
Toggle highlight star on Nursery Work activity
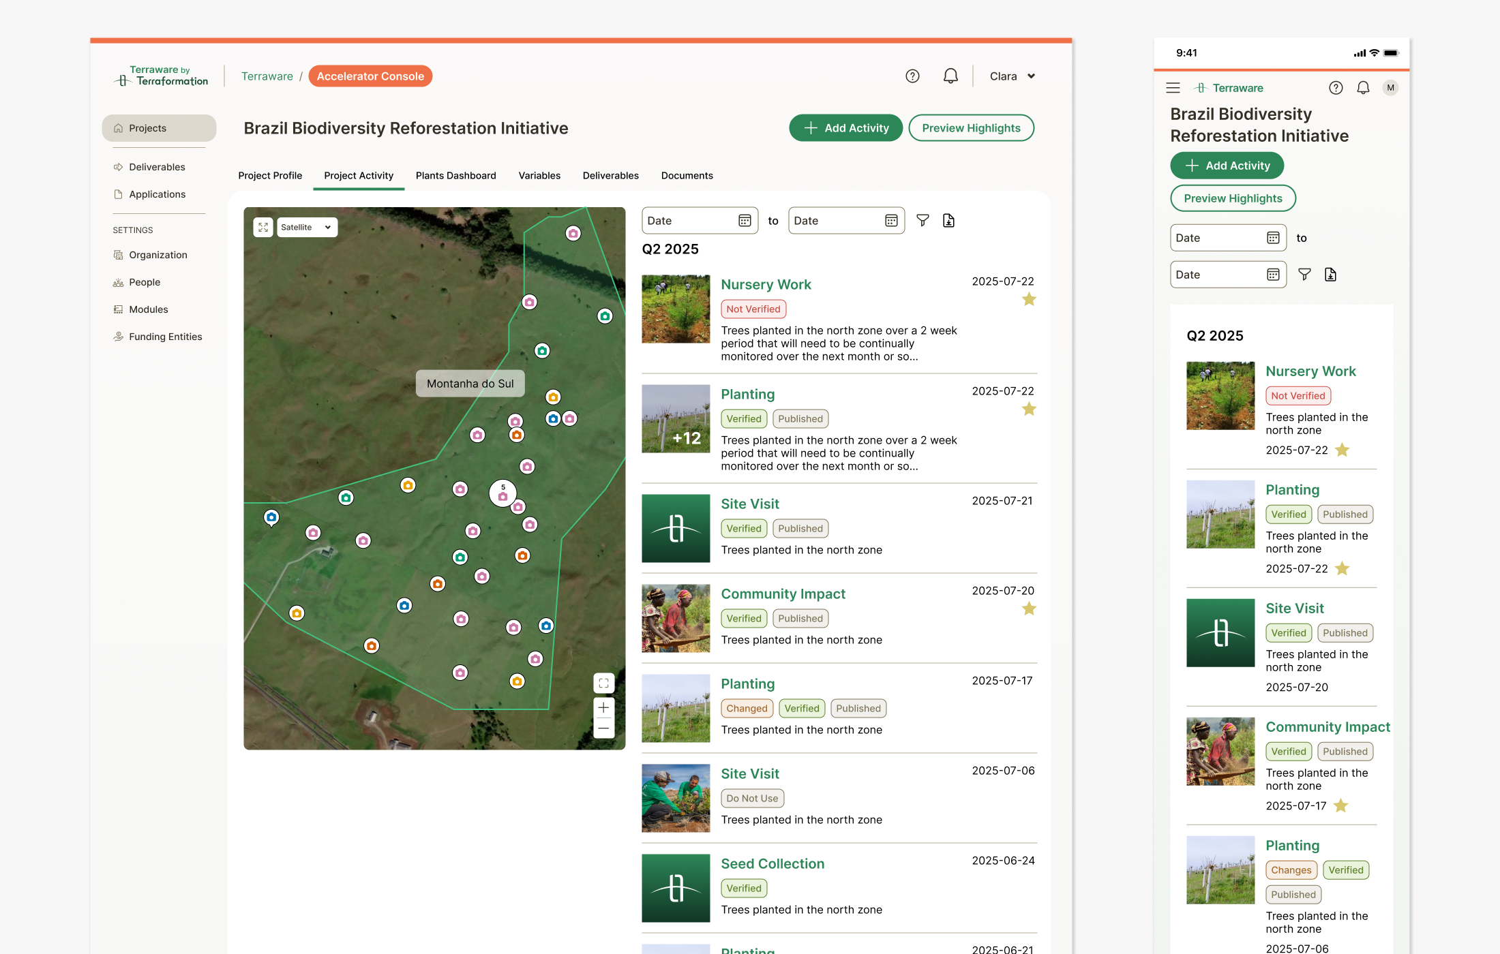[x=1029, y=300]
